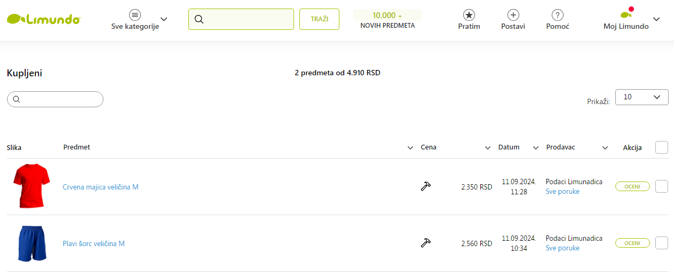Sort by the Prodavac column header
The image size is (674, 276).
coord(560,147)
